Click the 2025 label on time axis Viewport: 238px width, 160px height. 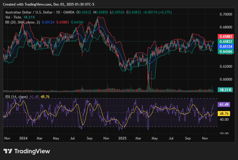[122, 138]
